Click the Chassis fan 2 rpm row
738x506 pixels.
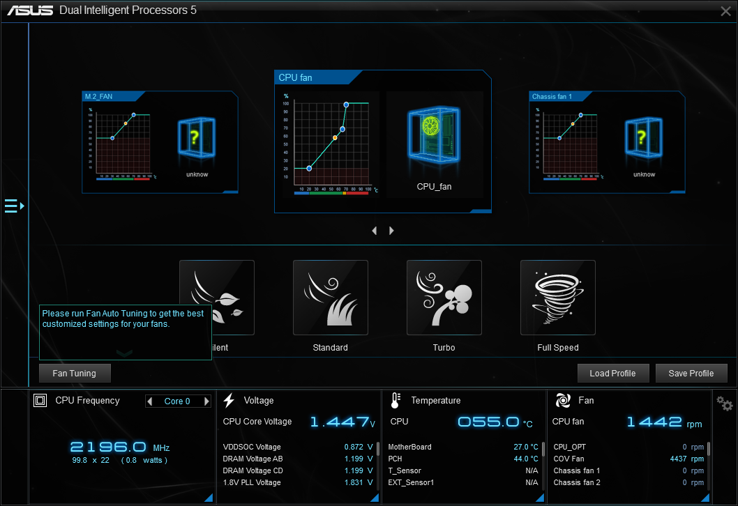[628, 482]
